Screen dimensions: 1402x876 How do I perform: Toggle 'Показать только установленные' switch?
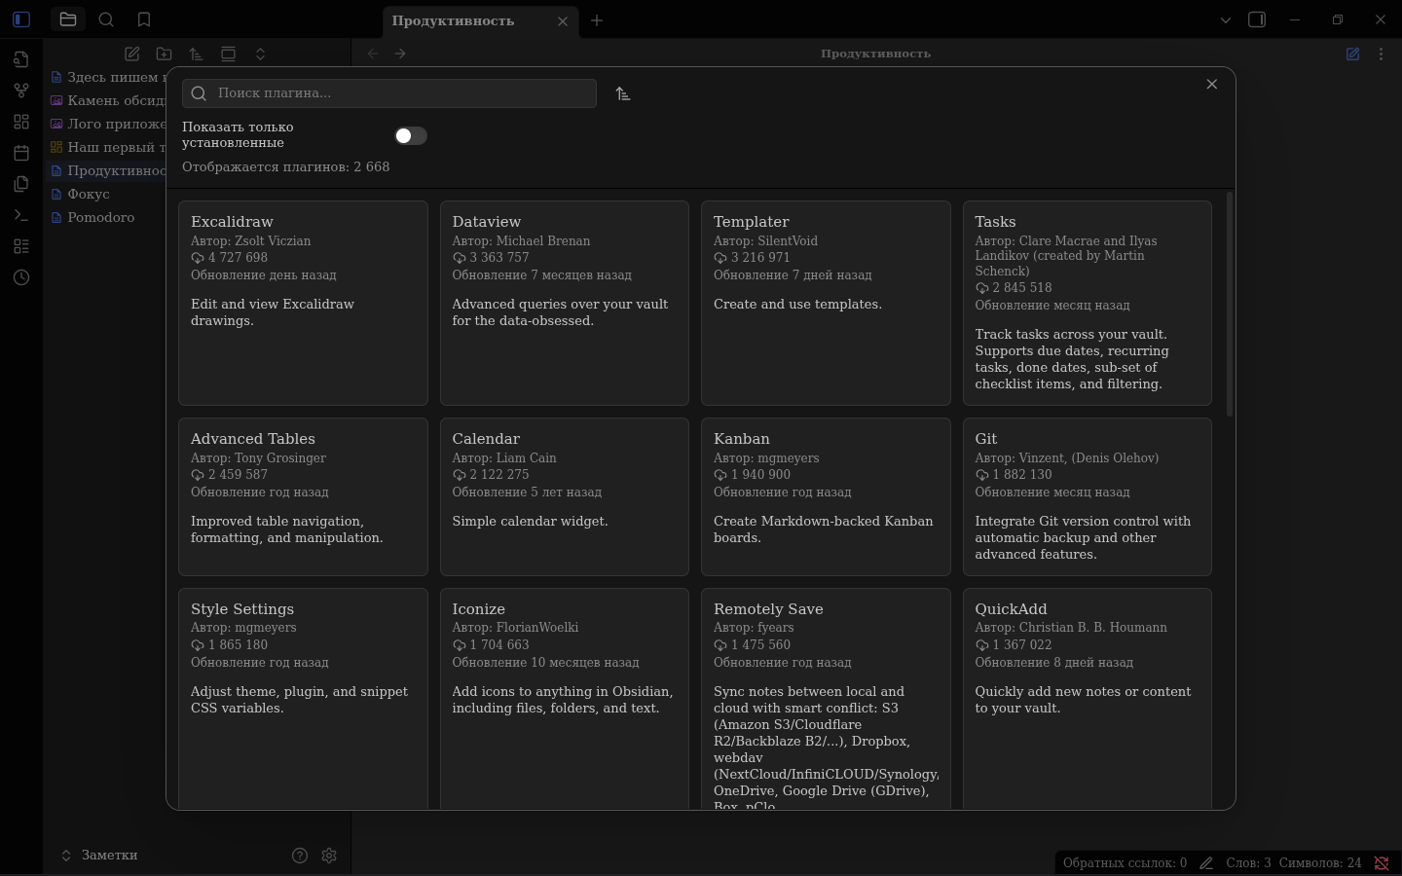coord(410,135)
